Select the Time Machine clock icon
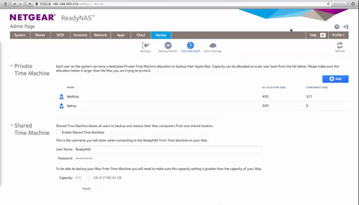This screenshot has height=205, width=359. coord(190,45)
